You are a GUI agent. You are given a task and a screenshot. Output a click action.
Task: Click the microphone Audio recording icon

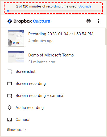(10, 108)
